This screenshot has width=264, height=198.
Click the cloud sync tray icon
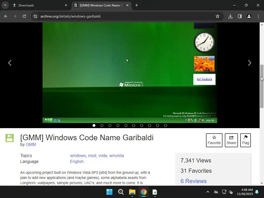click(x=216, y=192)
